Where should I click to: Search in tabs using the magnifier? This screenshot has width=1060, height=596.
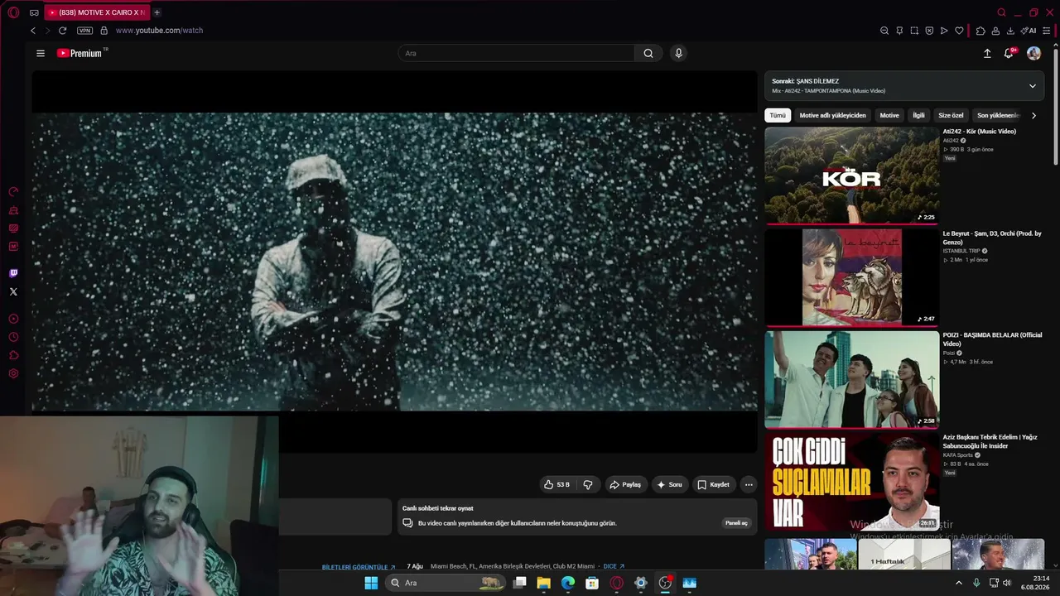(1001, 12)
